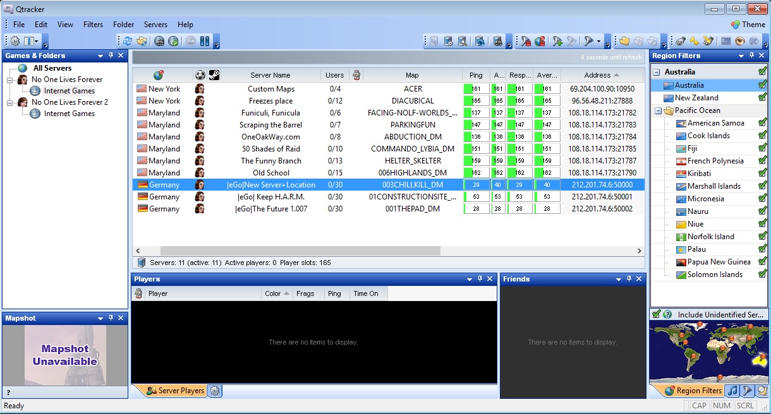Click the add filter icon with green plus

[x=557, y=41]
